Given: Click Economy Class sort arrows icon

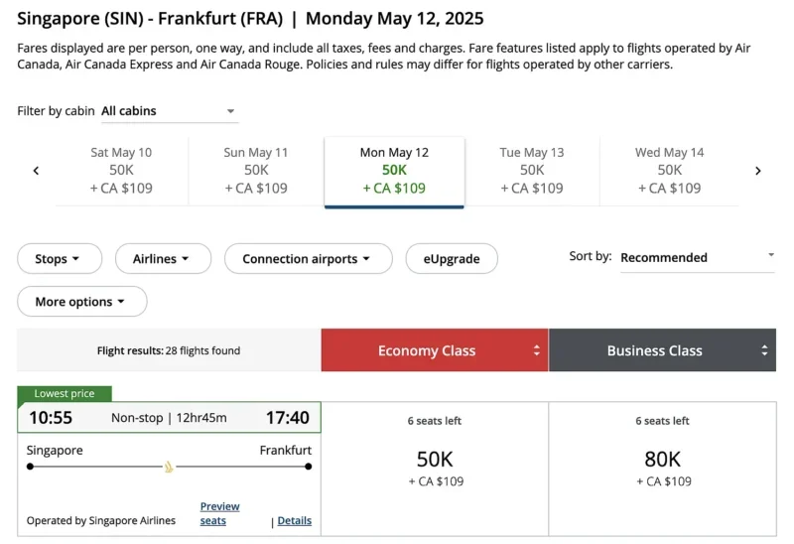Looking at the screenshot, I should click(x=537, y=350).
